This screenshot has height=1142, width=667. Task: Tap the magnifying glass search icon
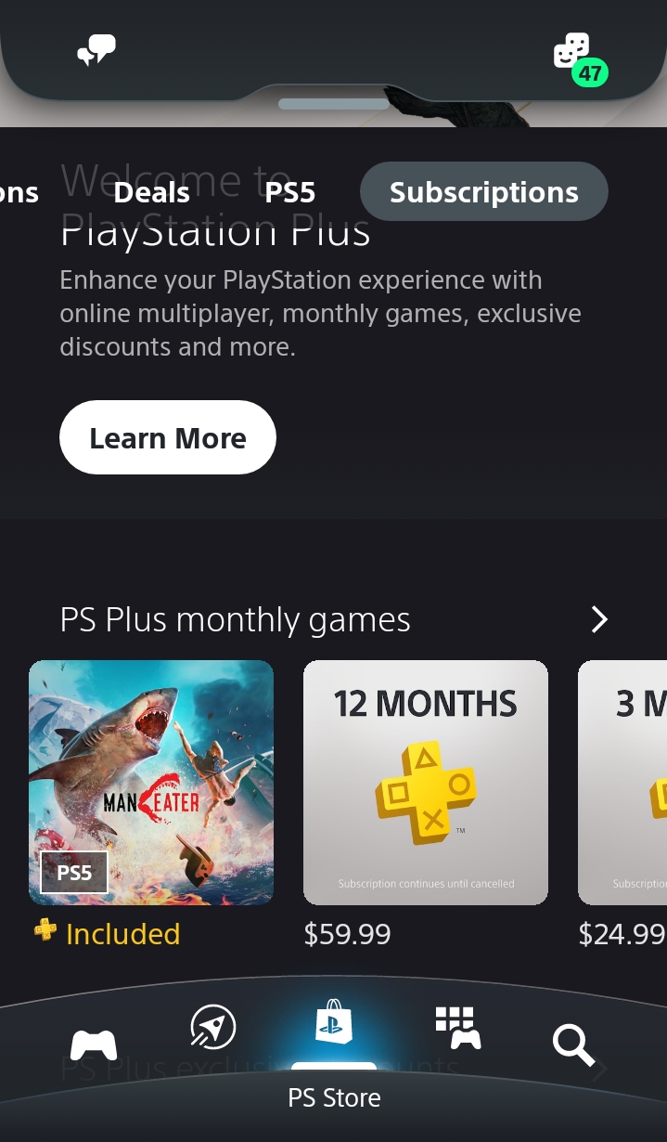573,1045
